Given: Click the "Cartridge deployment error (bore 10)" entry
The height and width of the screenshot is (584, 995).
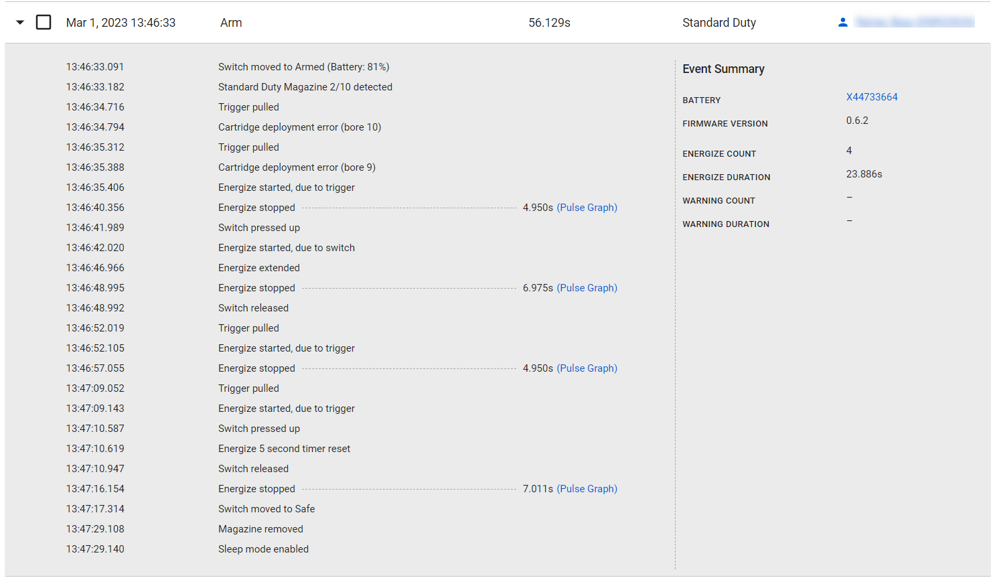Looking at the screenshot, I should pos(299,127).
